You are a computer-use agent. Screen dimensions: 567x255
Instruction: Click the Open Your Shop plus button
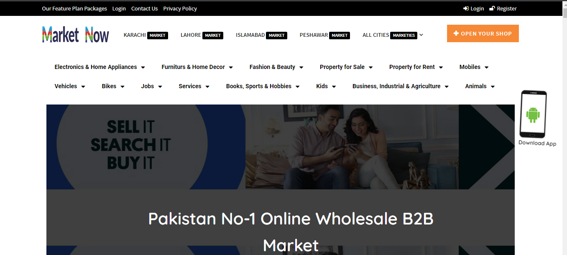click(483, 33)
